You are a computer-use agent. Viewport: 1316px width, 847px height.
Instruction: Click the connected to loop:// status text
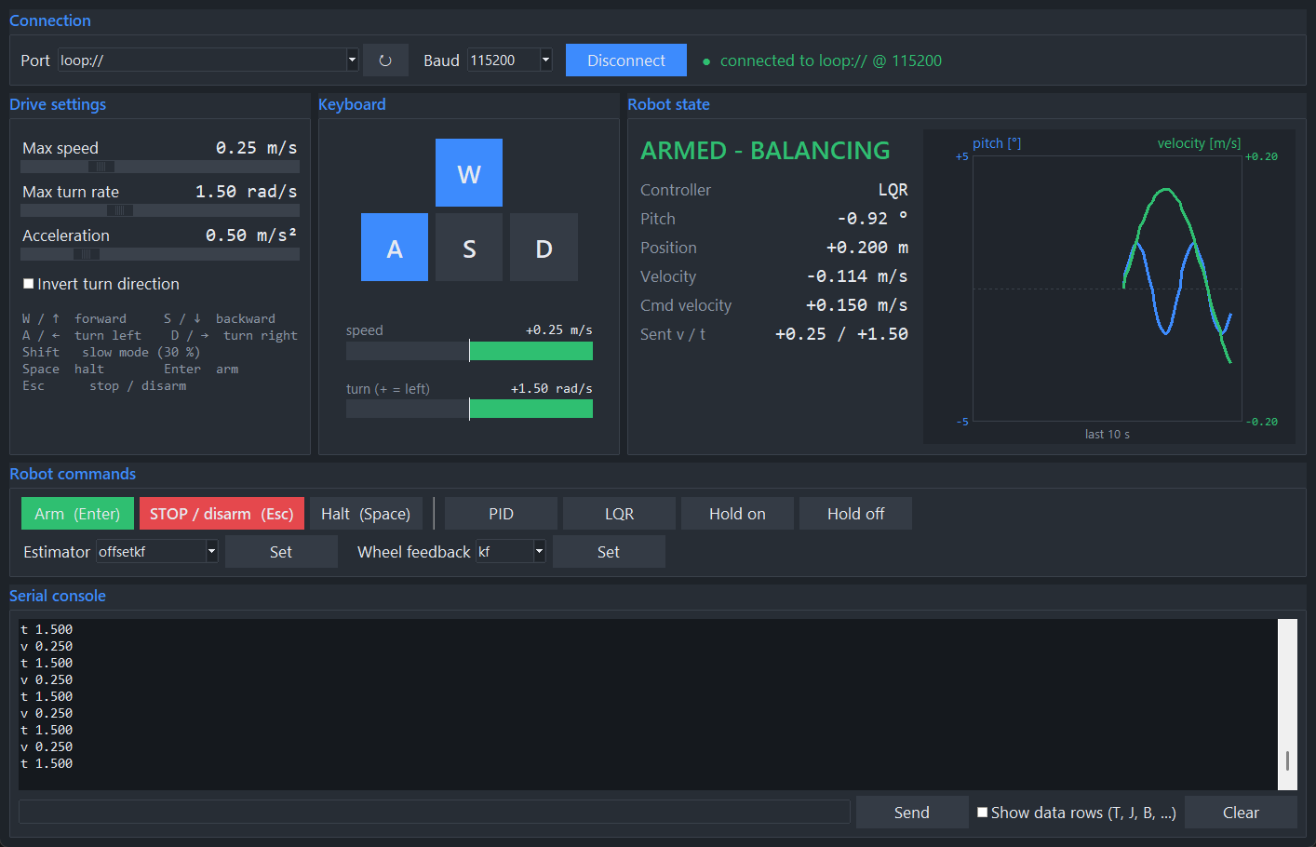pyautogui.click(x=831, y=60)
